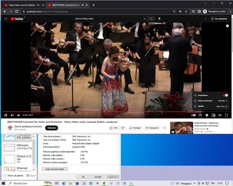Start voice search with microphone
This screenshot has width=233, height=186.
click(159, 19)
